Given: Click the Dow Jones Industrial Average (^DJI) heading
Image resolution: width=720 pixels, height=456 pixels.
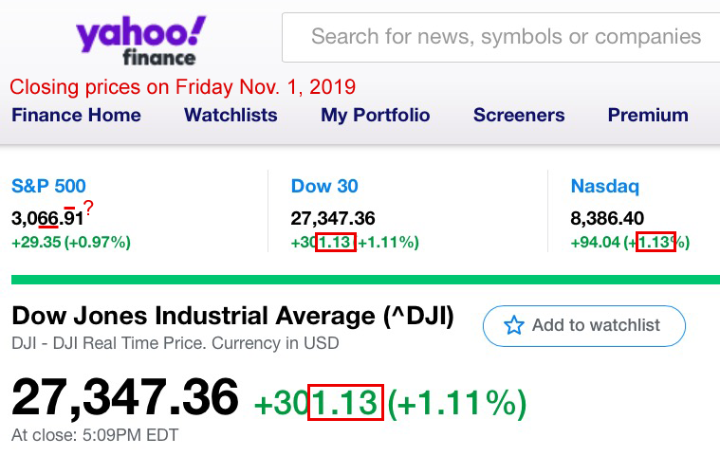Looking at the screenshot, I should 232,317.
